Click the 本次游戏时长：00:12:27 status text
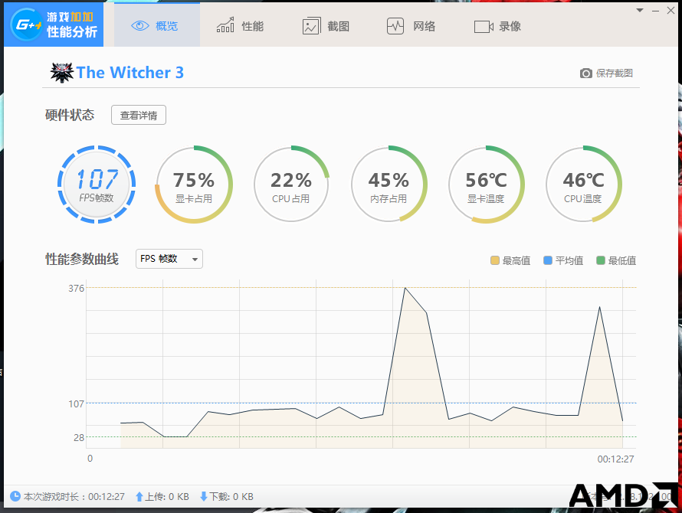The width and height of the screenshot is (682, 513). [74, 496]
